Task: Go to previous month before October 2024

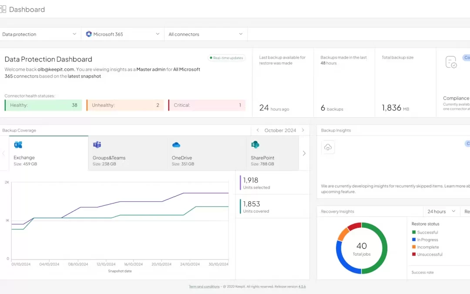Action: [258, 130]
